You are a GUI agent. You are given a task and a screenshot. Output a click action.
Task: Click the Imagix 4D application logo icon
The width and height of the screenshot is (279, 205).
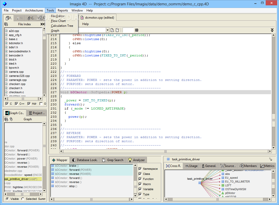pyautogui.click(x=5, y=4)
